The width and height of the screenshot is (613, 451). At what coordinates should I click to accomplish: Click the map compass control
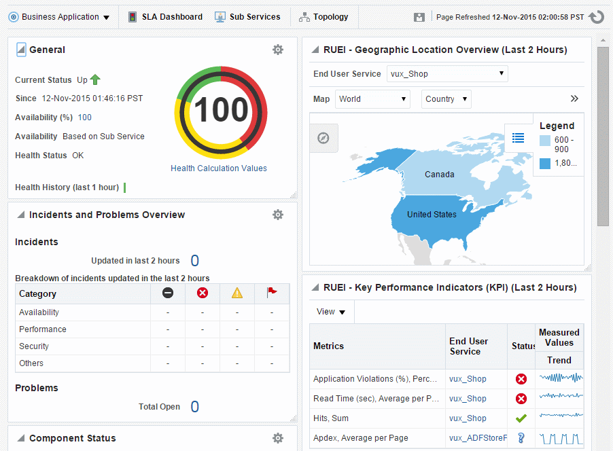point(323,138)
